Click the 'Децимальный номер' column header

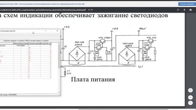(21, 43)
